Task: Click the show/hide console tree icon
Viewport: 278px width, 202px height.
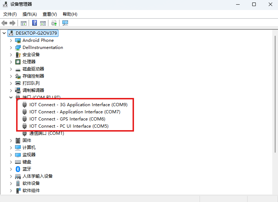Action: click(24, 23)
